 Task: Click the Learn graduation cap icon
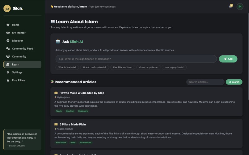pyautogui.click(x=8, y=64)
